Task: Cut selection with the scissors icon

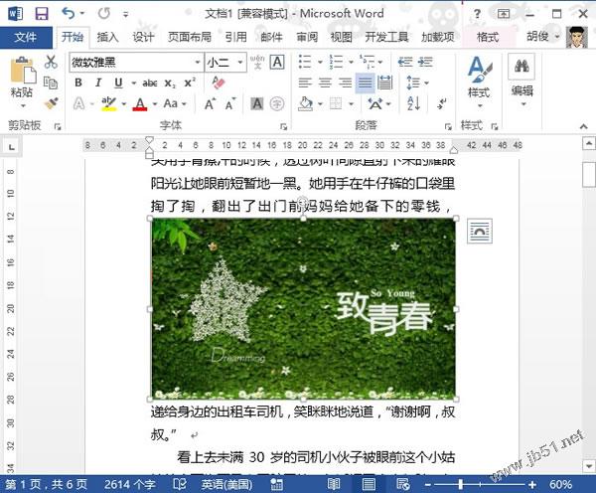Action: (51, 62)
